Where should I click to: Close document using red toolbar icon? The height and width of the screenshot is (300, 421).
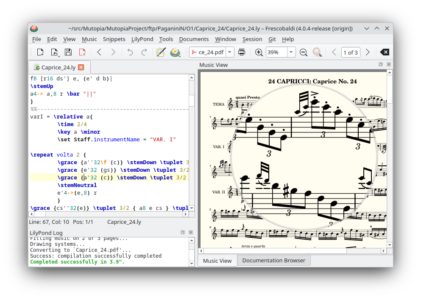[x=82, y=52]
